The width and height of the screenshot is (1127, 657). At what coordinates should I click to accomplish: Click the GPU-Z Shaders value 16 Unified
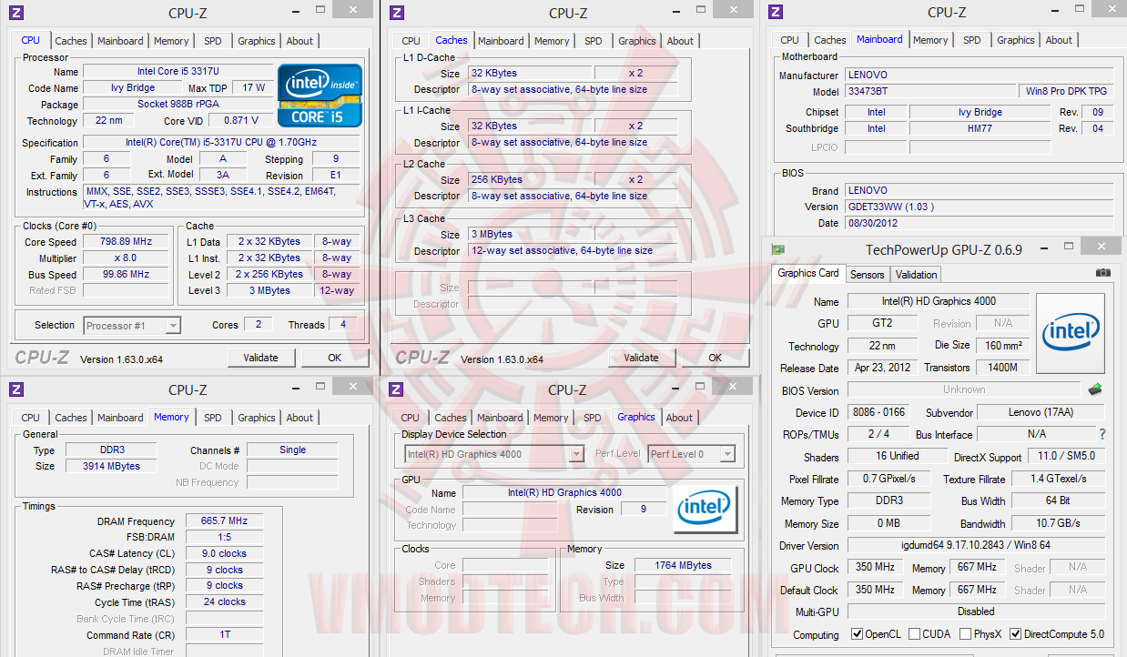[x=897, y=456]
